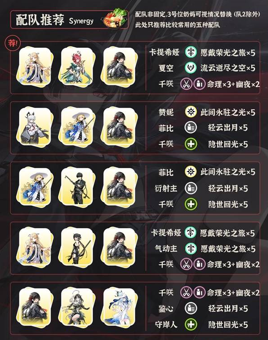Select the red-haired 夏空 portrait in team one
Screen dimensions: 268x340
coord(77,67)
